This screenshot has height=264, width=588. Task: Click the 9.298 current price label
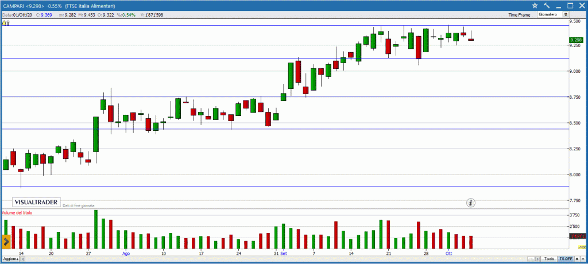[x=575, y=40]
